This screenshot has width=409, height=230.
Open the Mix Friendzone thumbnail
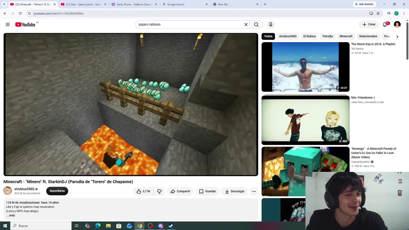pos(305,120)
